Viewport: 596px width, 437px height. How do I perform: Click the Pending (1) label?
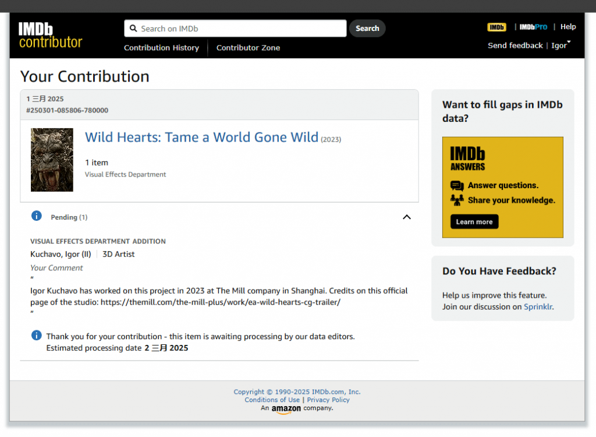(x=69, y=217)
